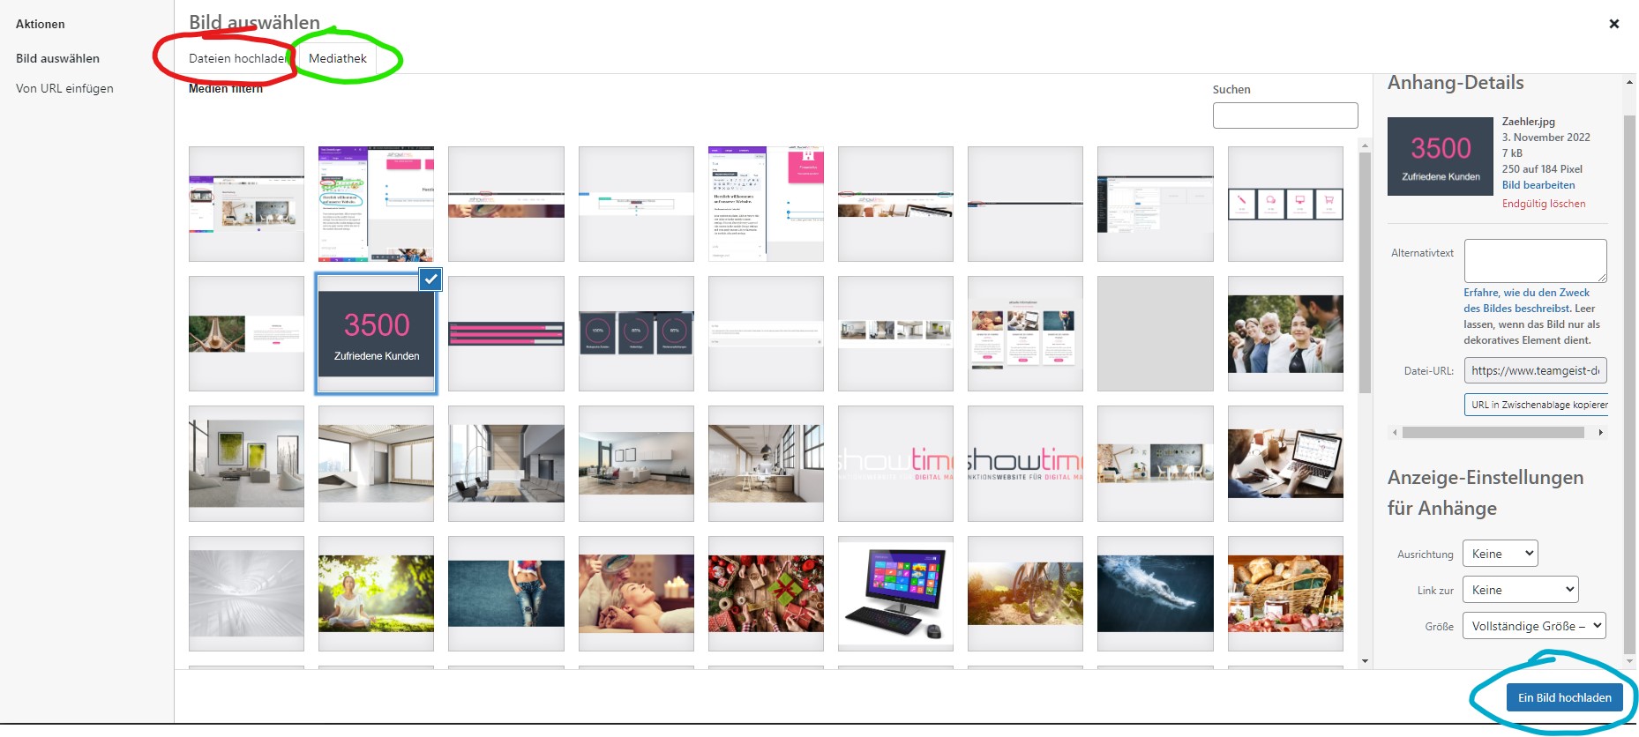
Task: Click media grid scrollbar down arrow
Action: (x=1365, y=660)
